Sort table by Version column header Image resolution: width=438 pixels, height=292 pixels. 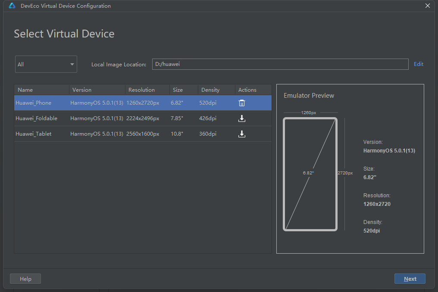97,90
